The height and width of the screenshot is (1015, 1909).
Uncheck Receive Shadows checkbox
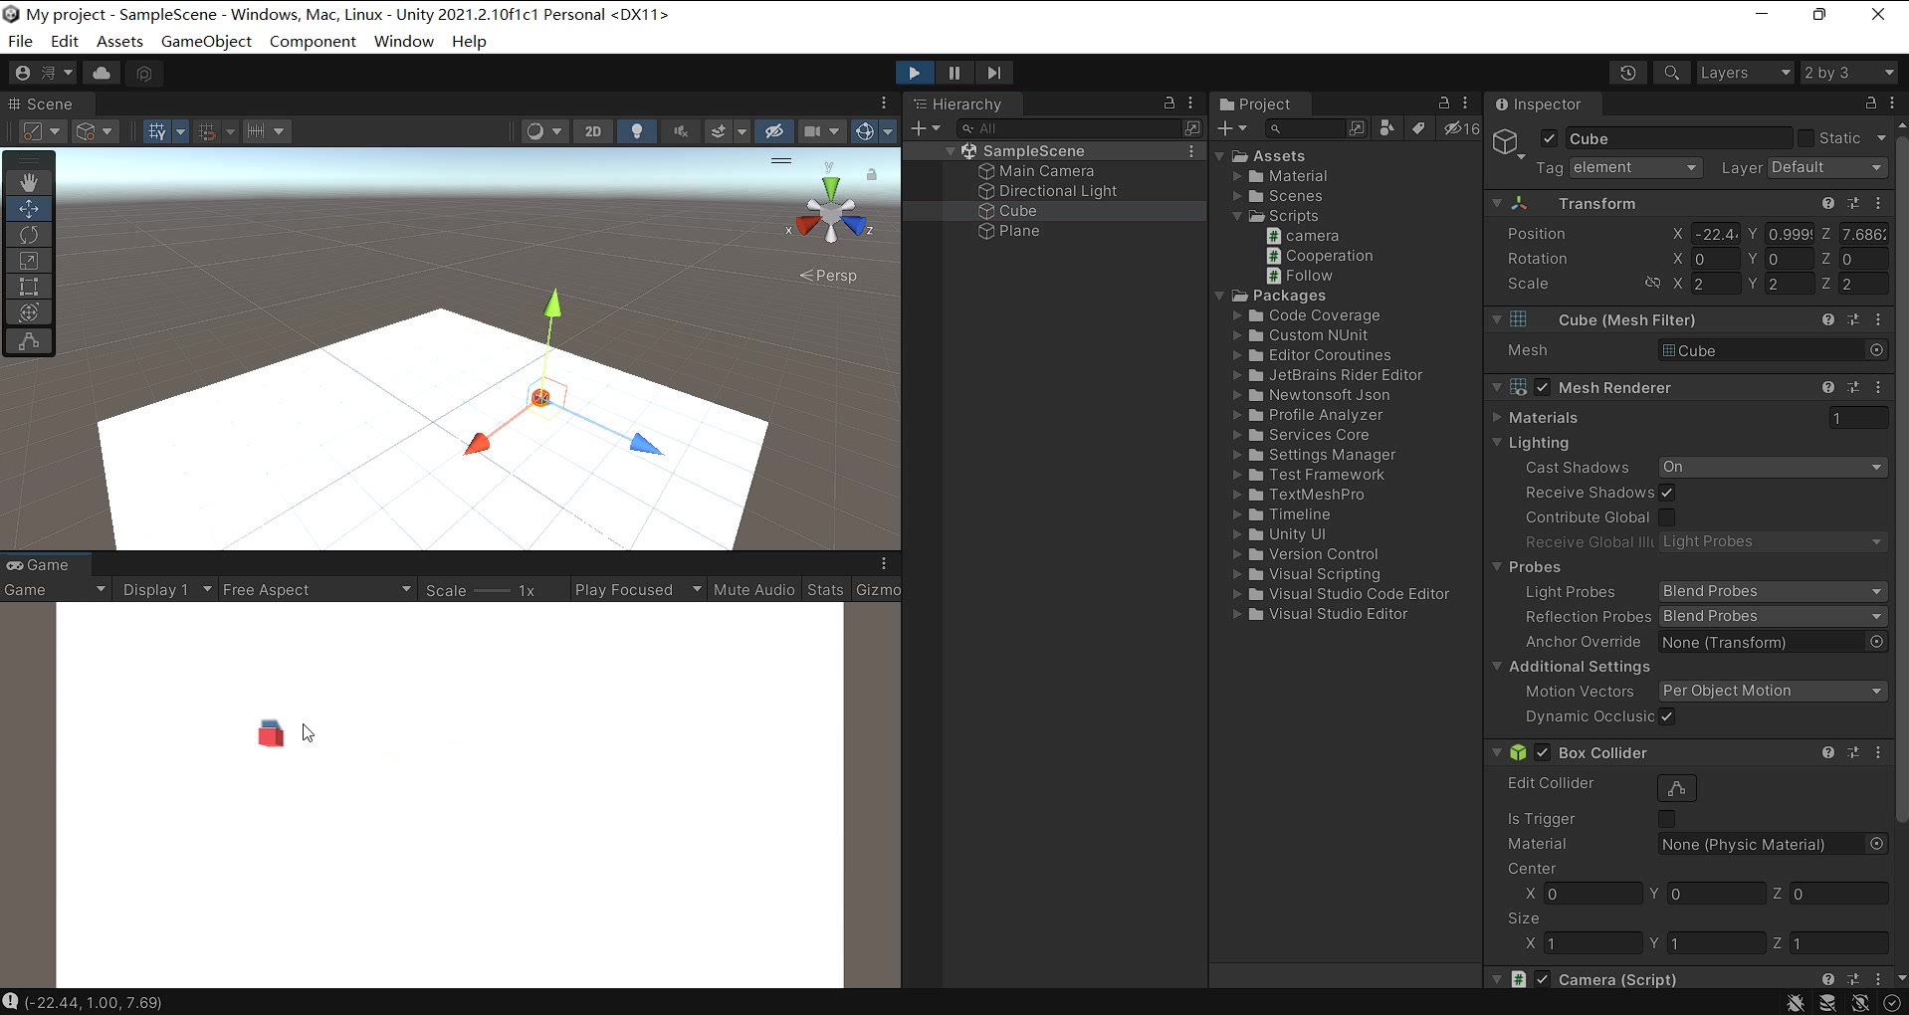[1667, 493]
